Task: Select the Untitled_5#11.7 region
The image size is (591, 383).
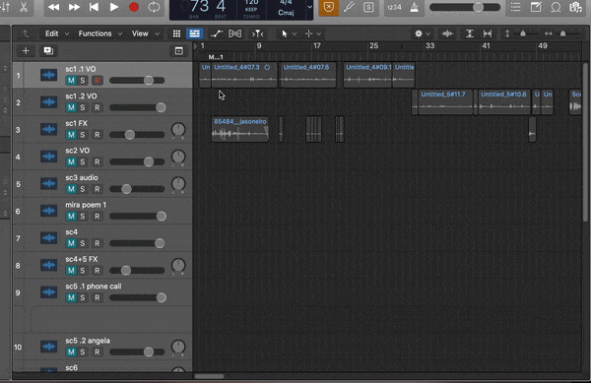Action: pos(445,102)
